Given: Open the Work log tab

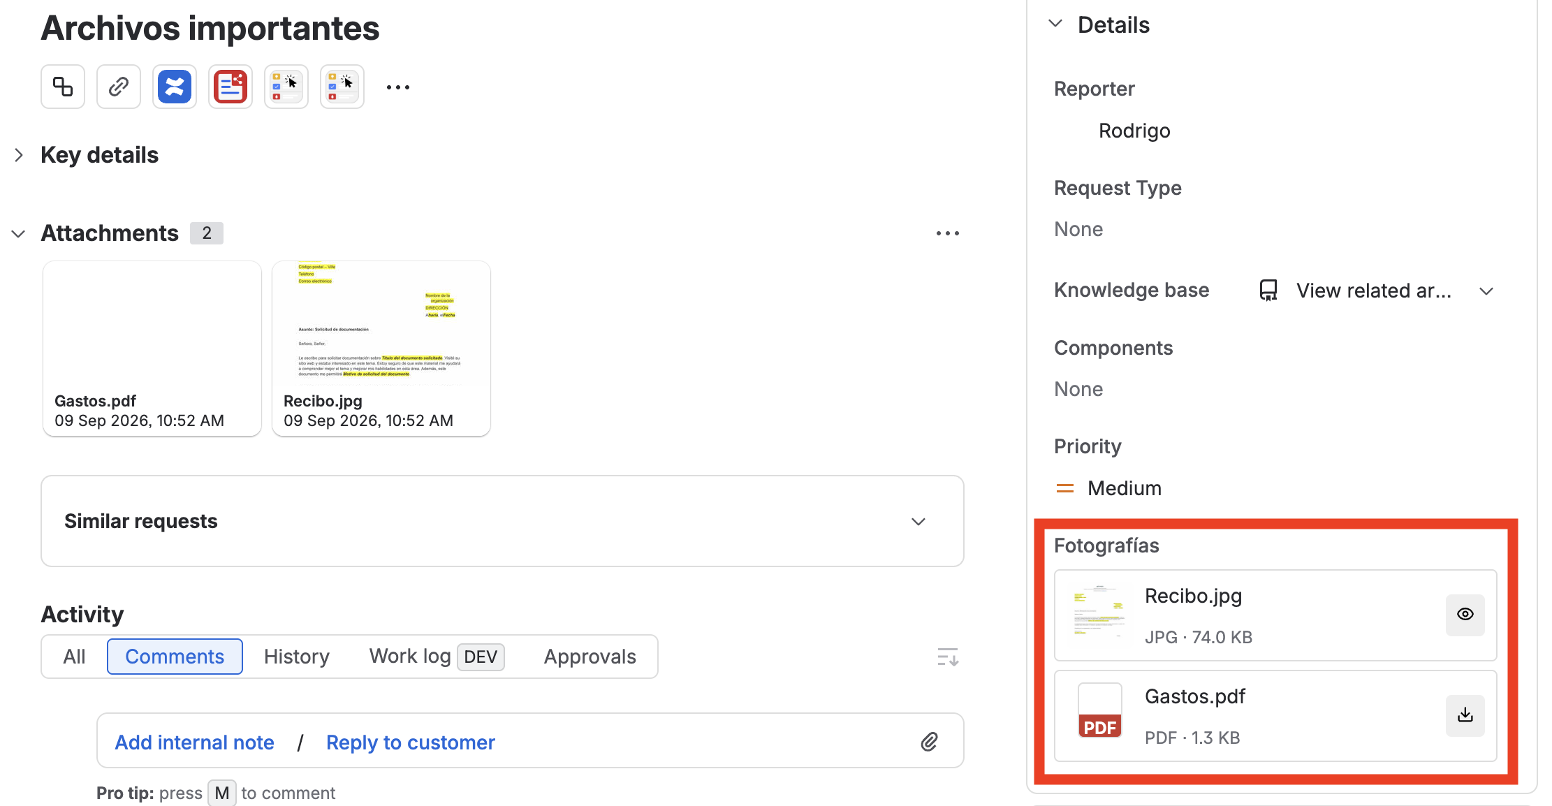Looking at the screenshot, I should click(x=437, y=657).
